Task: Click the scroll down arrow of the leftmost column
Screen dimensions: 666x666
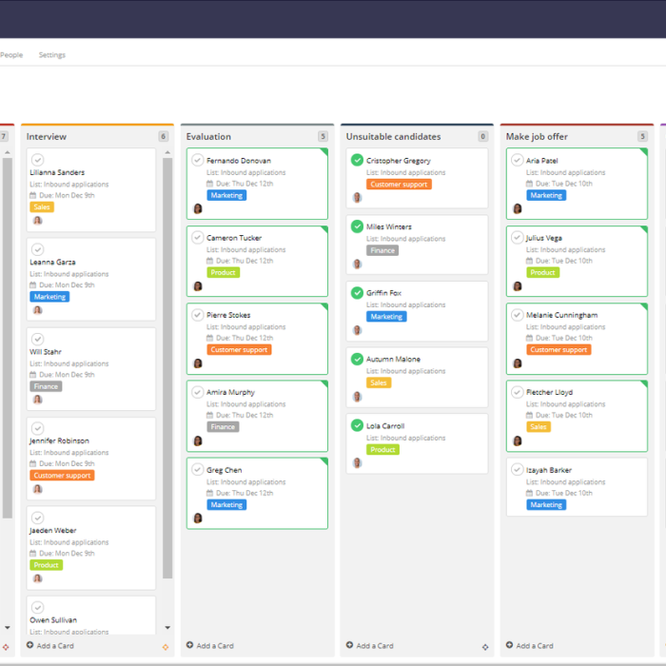Action: tap(8, 628)
